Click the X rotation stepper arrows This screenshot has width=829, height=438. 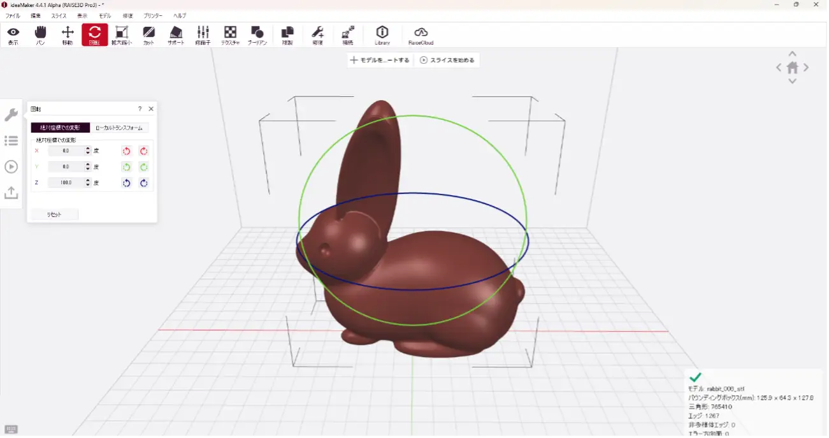pyautogui.click(x=88, y=150)
